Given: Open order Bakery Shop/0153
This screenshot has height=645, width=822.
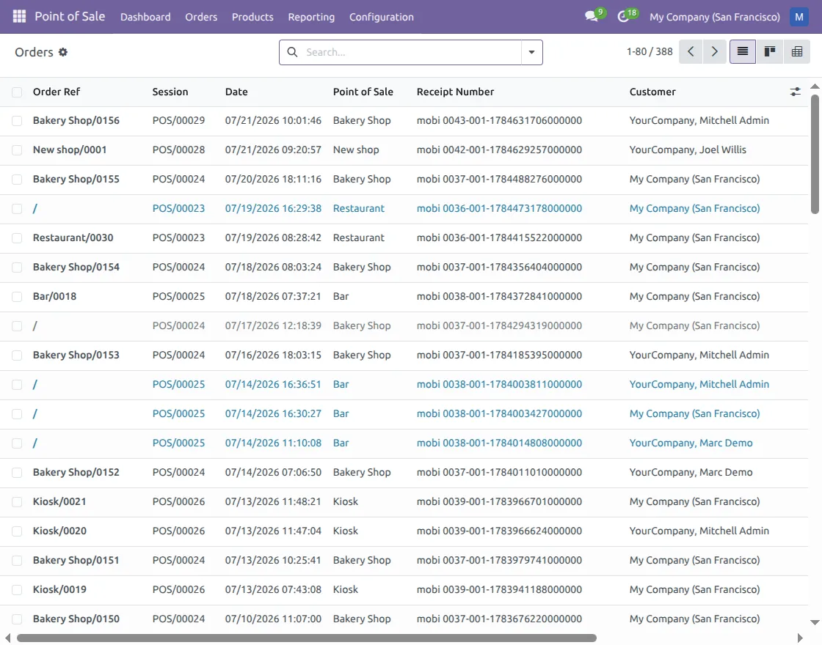Looking at the screenshot, I should 76,355.
